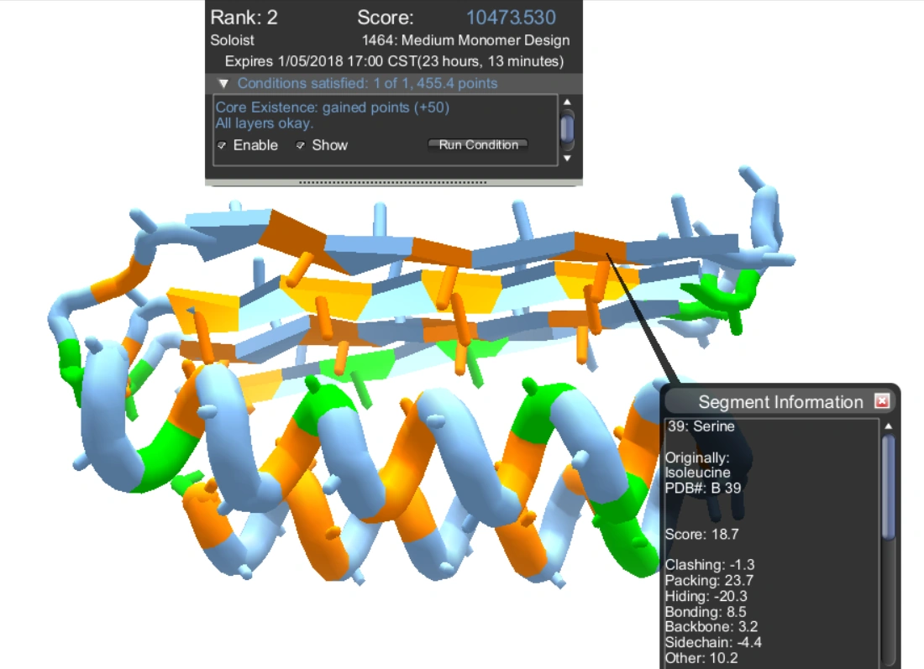Image resolution: width=924 pixels, height=669 pixels.
Task: Toggle the Show condition checkbox
Action: click(x=301, y=145)
